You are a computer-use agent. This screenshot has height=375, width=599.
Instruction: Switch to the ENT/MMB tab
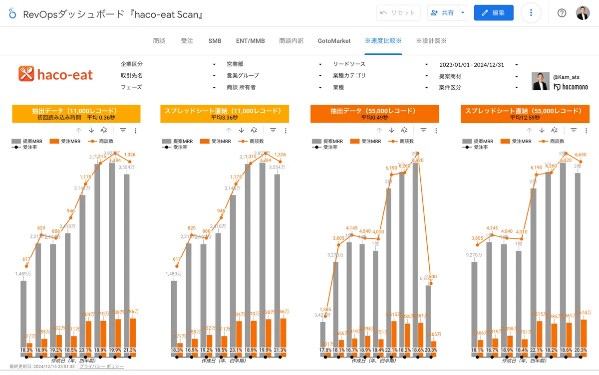(251, 41)
